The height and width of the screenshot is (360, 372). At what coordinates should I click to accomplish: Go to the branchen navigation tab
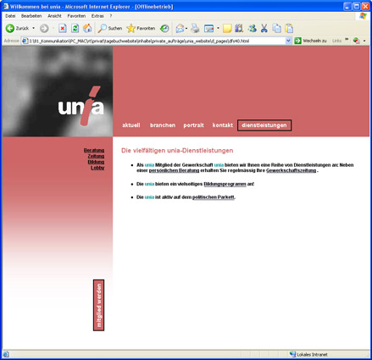(x=163, y=125)
